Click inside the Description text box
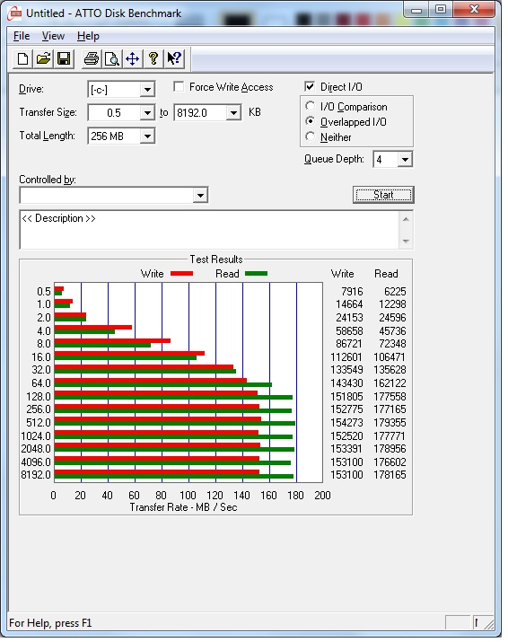This screenshot has height=642, width=508. tap(210, 230)
